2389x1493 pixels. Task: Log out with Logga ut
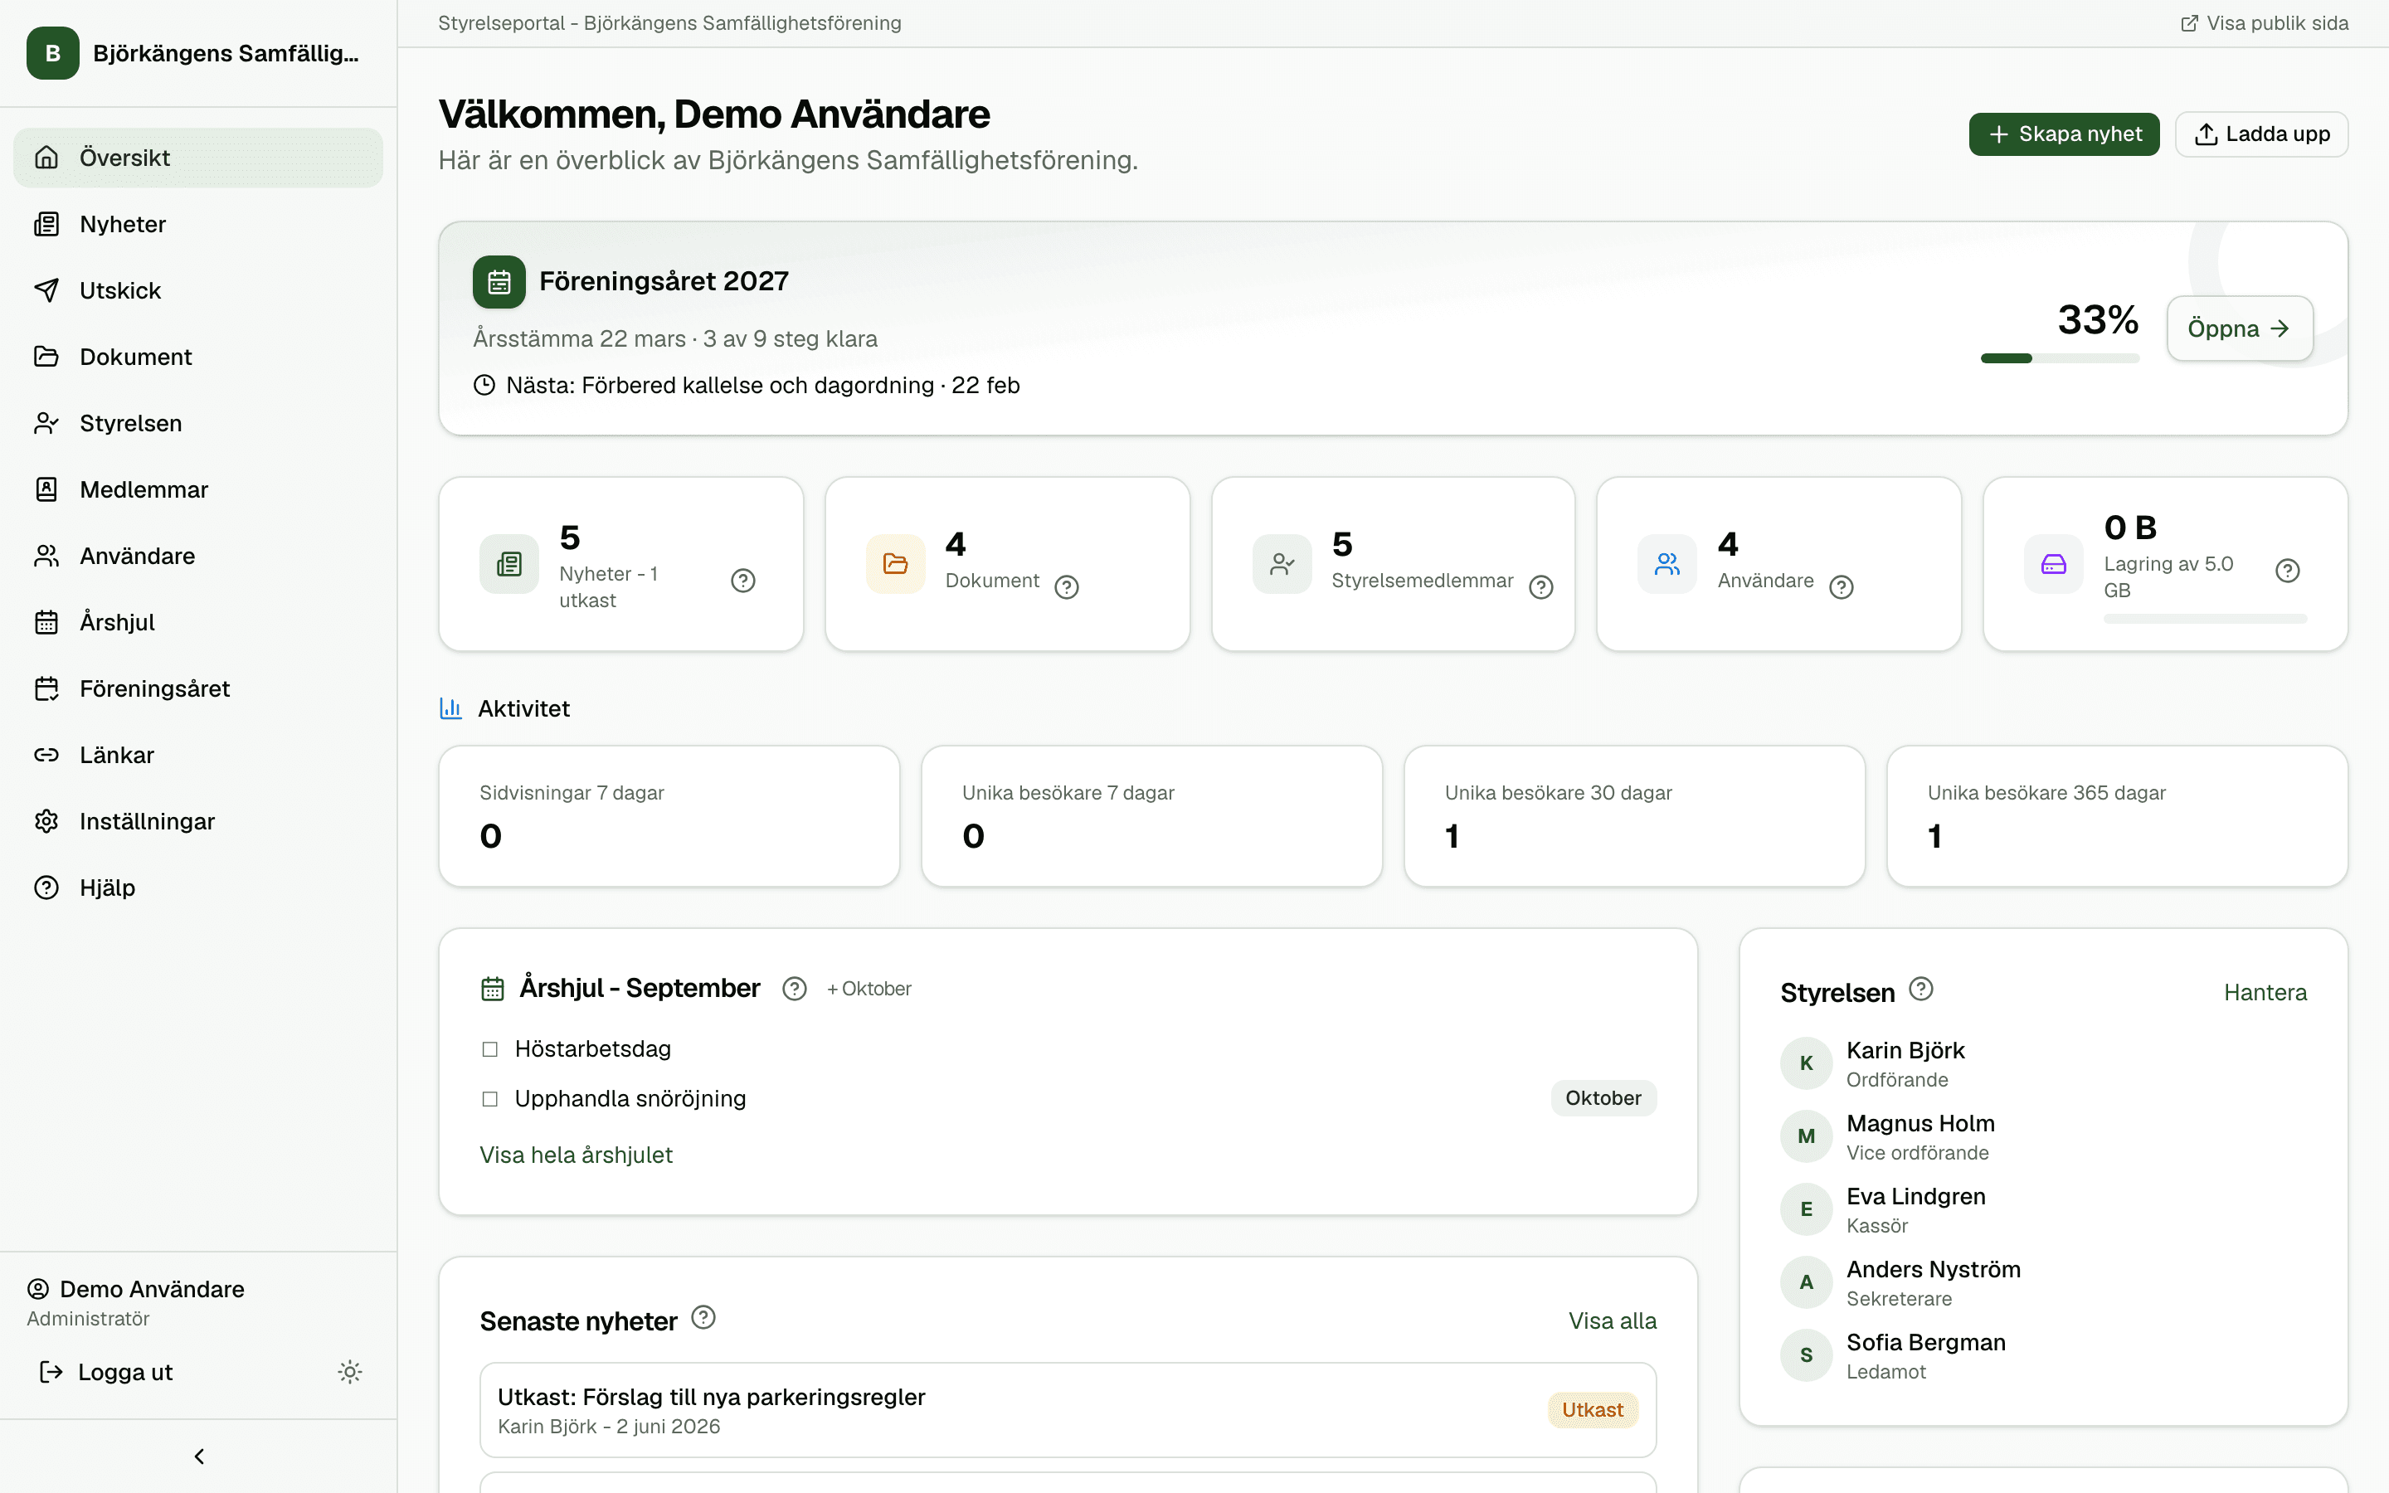pyautogui.click(x=105, y=1372)
